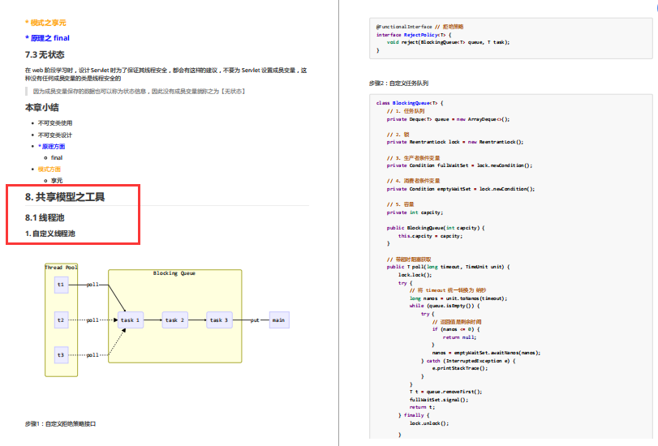Click the 'lock.unlock();' code line
The height and width of the screenshot is (446, 658).
point(429,423)
